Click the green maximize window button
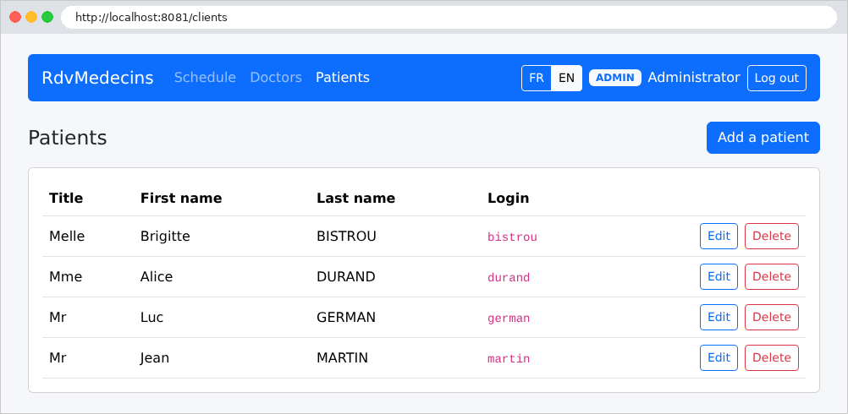This screenshot has height=414, width=848. (x=47, y=17)
